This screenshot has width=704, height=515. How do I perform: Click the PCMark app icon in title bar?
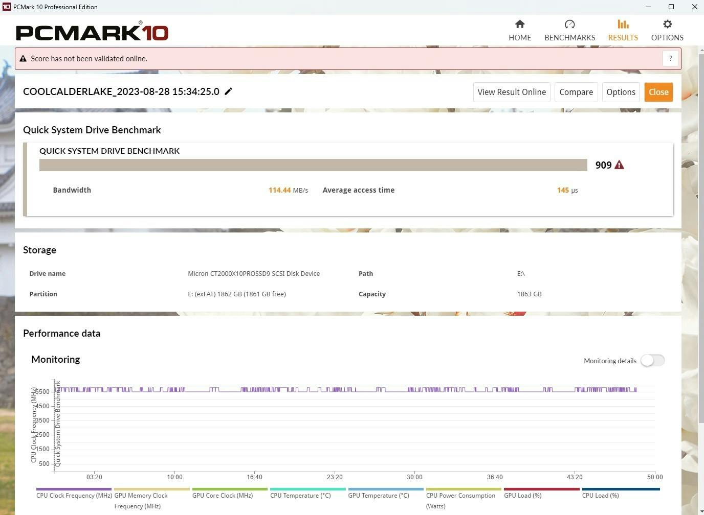7,7
